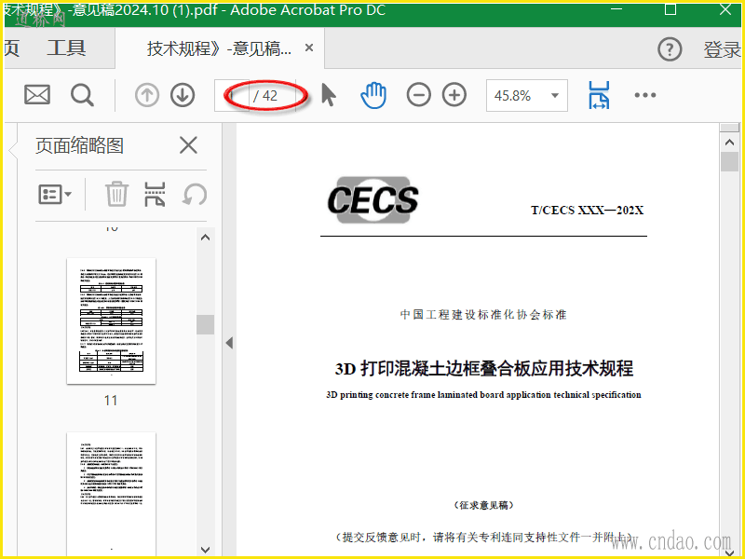Open the more tools ellipsis menu

(644, 95)
